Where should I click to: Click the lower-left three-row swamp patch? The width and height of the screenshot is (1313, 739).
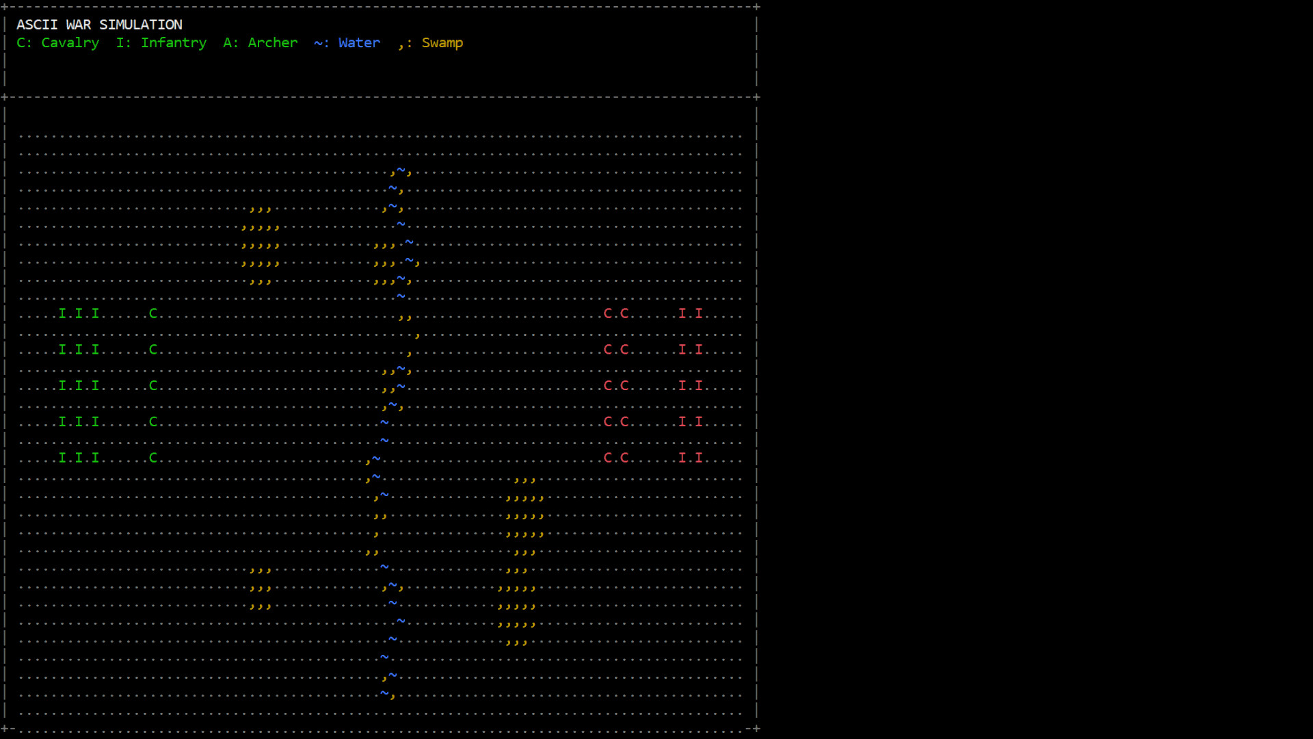click(261, 587)
